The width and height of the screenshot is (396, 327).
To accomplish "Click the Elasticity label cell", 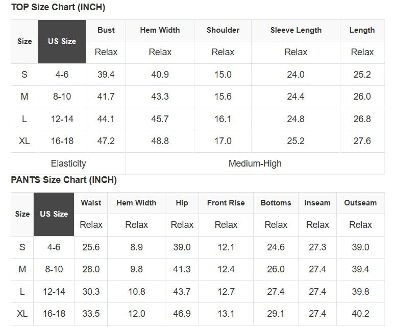I will (x=68, y=163).
